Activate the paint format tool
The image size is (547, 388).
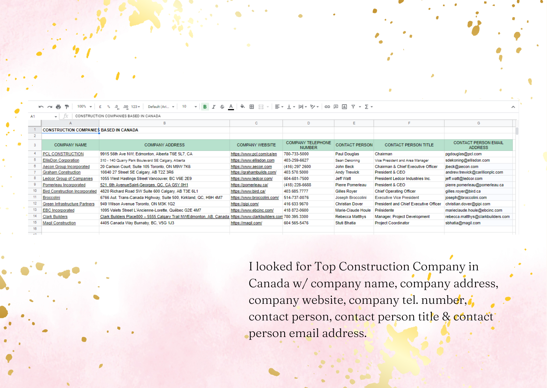[67, 107]
